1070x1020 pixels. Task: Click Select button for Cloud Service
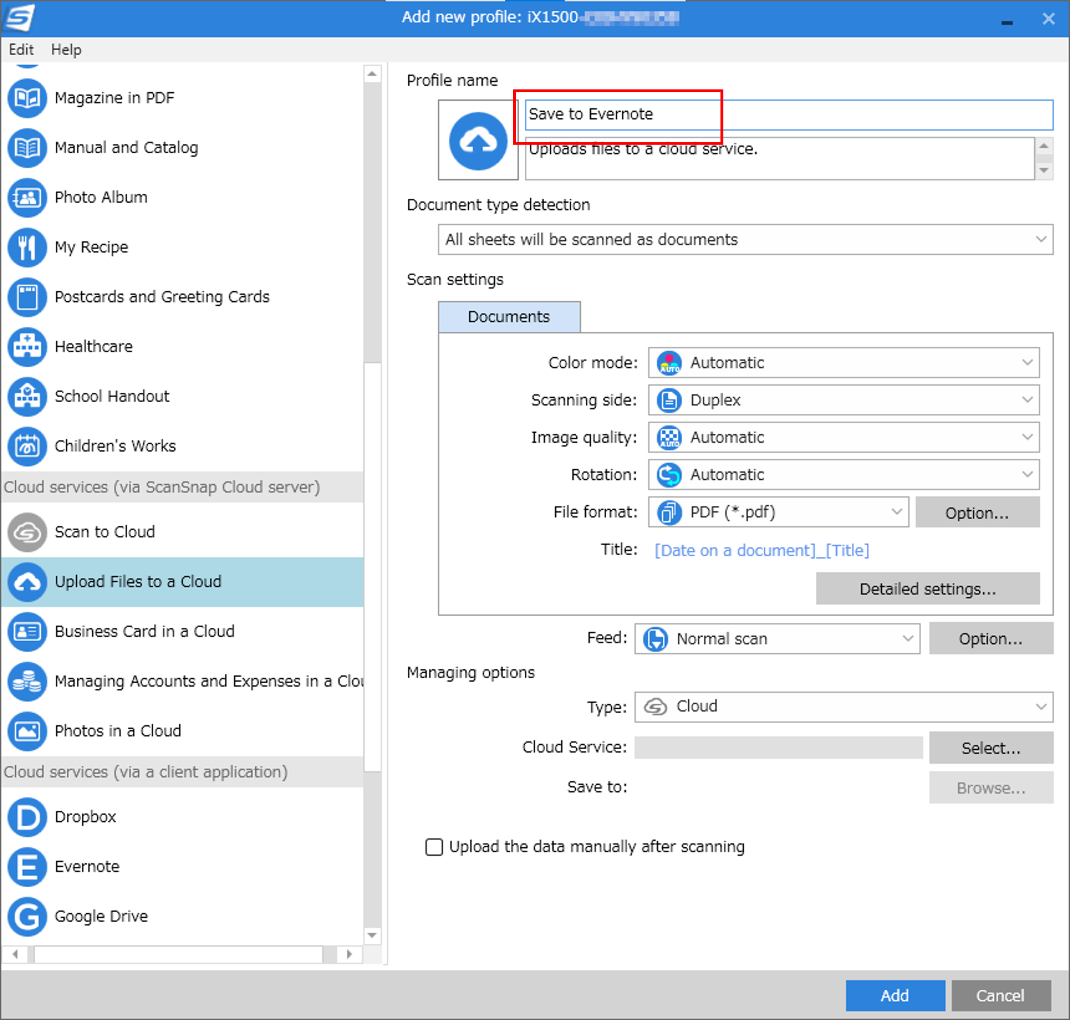tap(990, 748)
